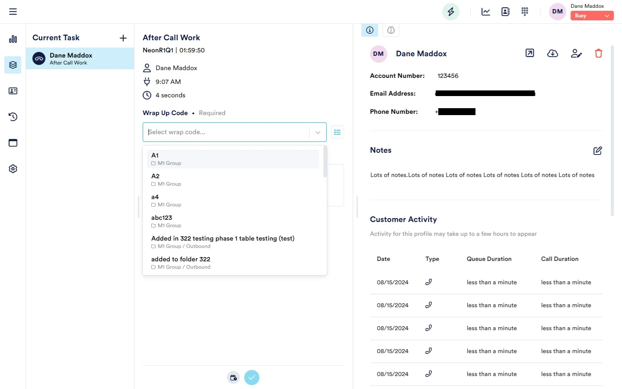Screen dimensions: 622x389
Task: Open the hamburger navigation menu
Action: pyautogui.click(x=13, y=12)
